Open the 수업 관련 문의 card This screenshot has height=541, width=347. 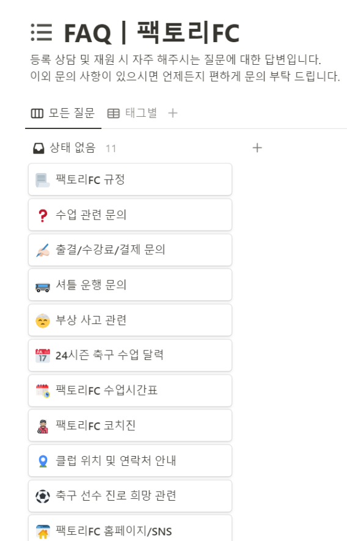[x=130, y=215]
